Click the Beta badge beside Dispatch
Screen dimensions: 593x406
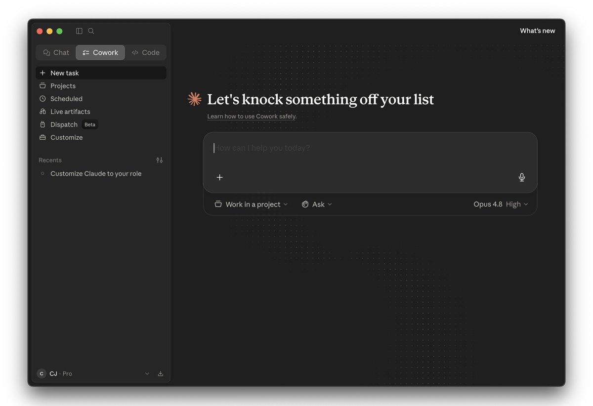(90, 124)
